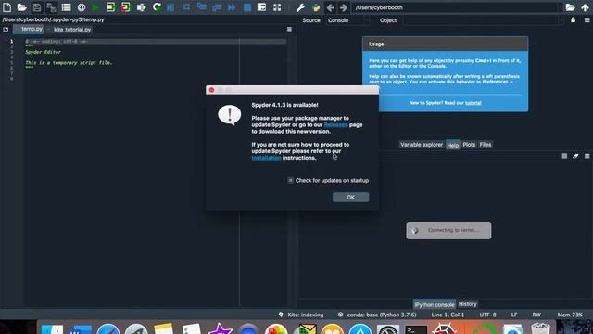
Task: Step out of function in debugger
Action: [217, 7]
